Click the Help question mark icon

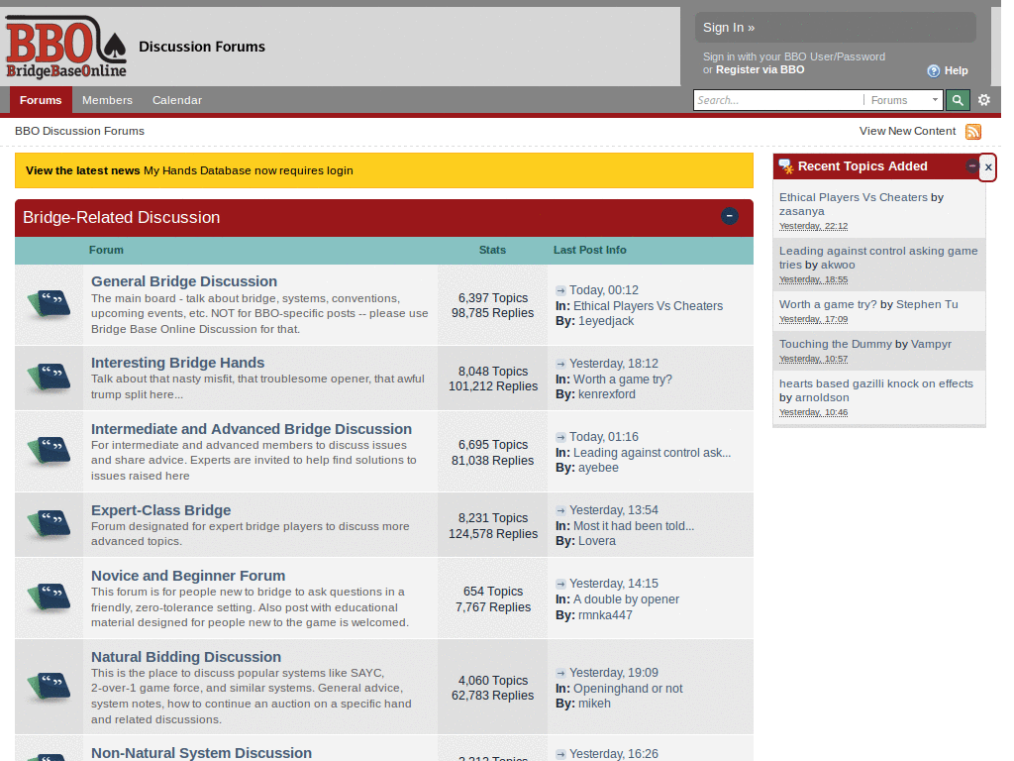click(933, 71)
